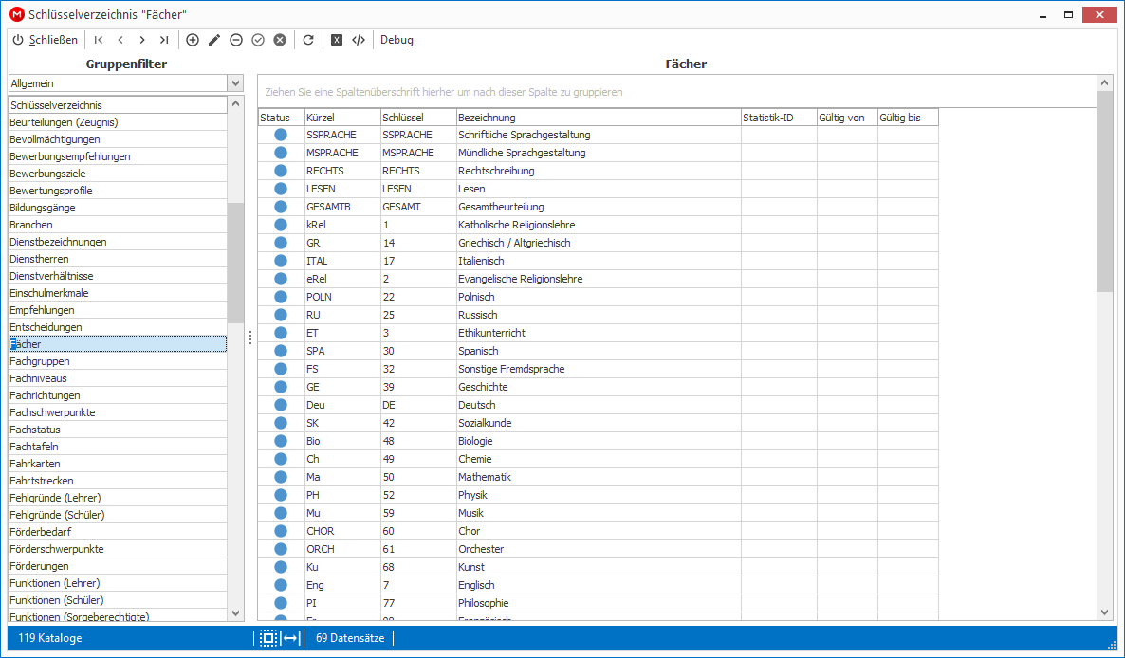Go to last record arrow icon
The height and width of the screenshot is (658, 1125).
(x=164, y=40)
